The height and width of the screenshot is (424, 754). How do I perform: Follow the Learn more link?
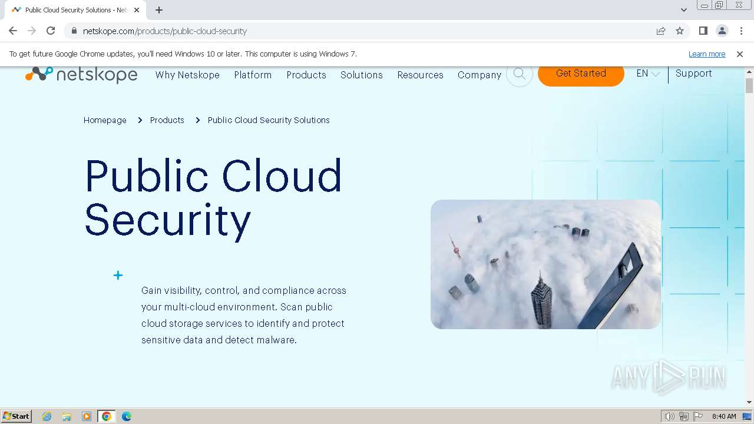pos(707,54)
